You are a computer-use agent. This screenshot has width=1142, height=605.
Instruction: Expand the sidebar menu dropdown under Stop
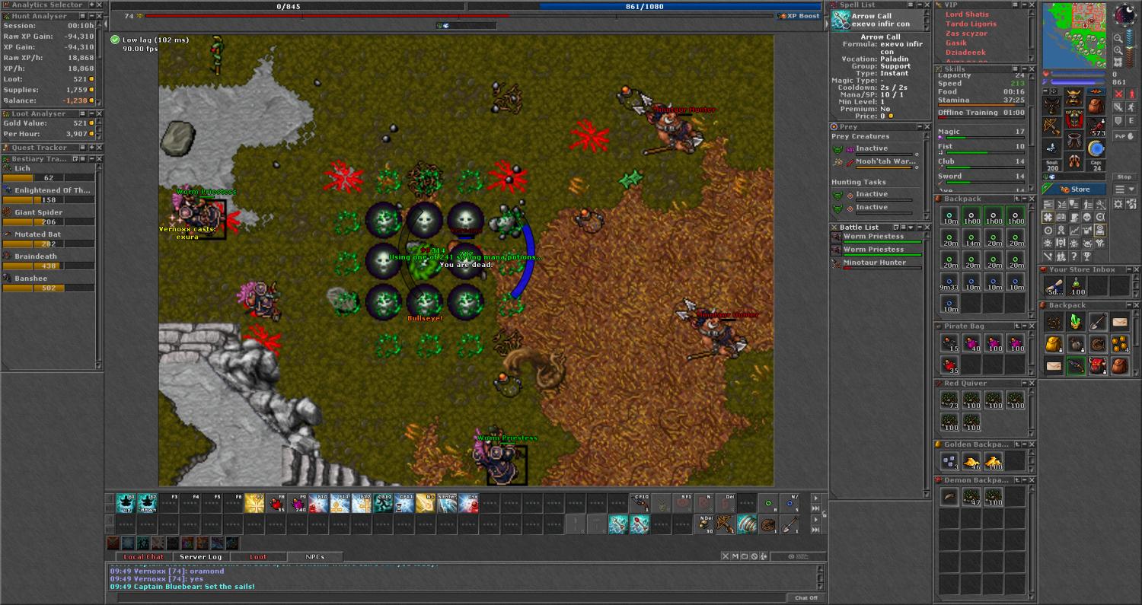[1124, 189]
